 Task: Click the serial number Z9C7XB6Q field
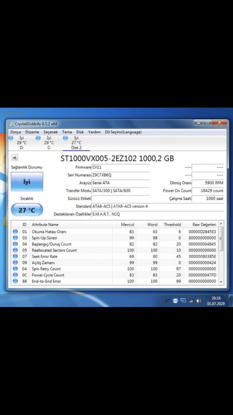(x=120, y=175)
